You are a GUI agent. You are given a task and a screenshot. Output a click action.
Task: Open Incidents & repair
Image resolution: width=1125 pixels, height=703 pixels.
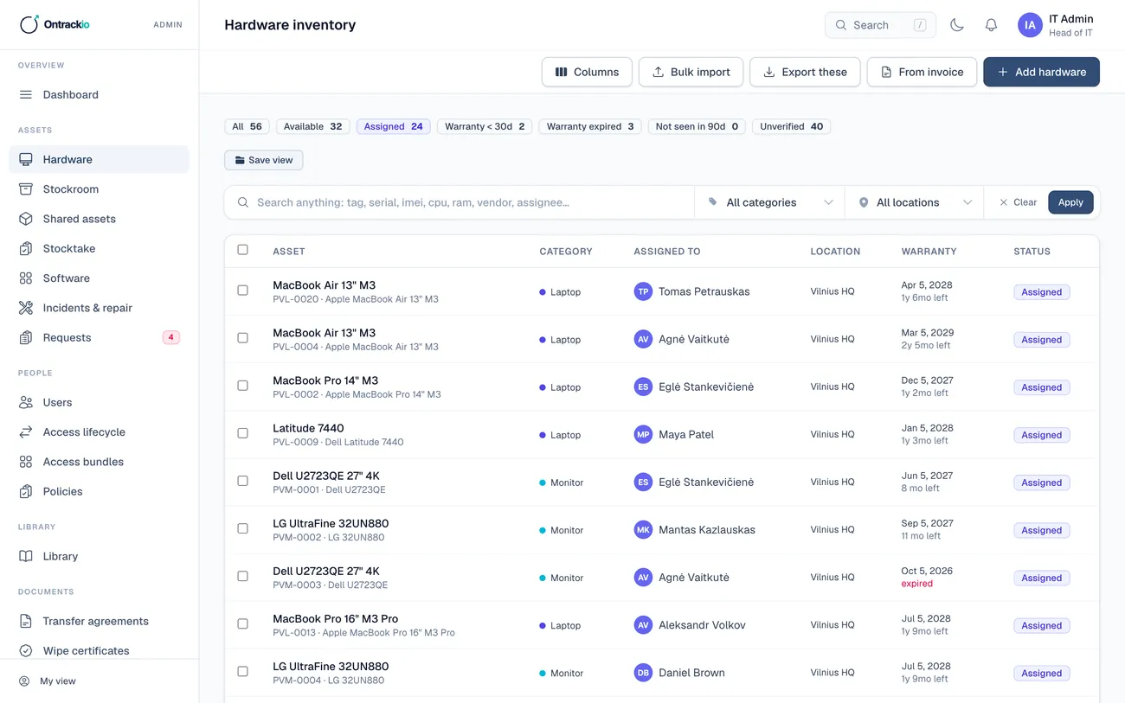(99, 308)
